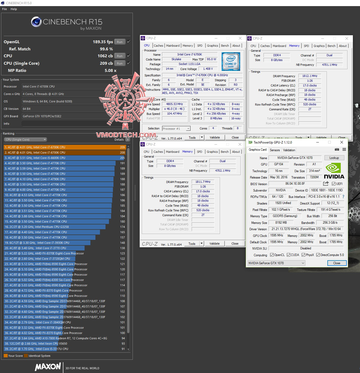Toggle the UEFI checkbox in GPU-Z
Image resolution: width=360 pixels, height=373 pixels.
(334, 184)
